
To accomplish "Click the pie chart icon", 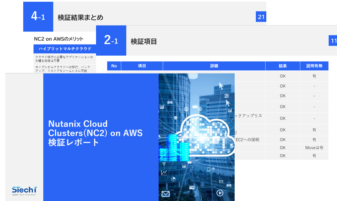I will (173, 179).
